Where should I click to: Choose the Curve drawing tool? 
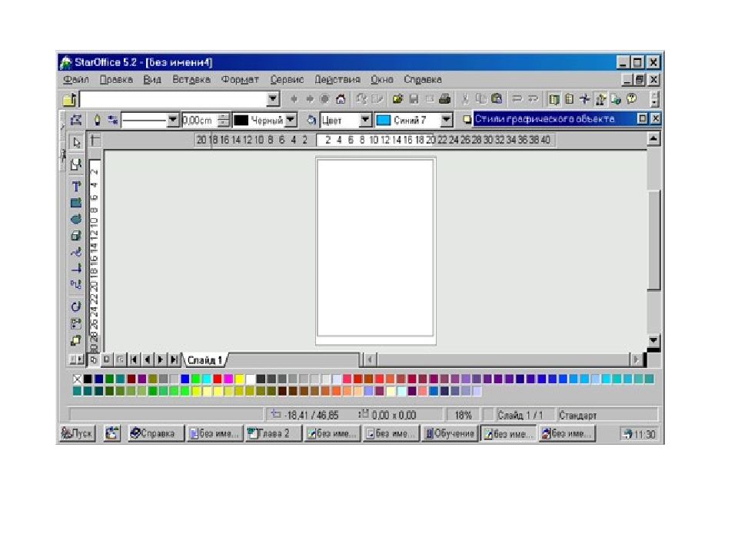[76, 252]
